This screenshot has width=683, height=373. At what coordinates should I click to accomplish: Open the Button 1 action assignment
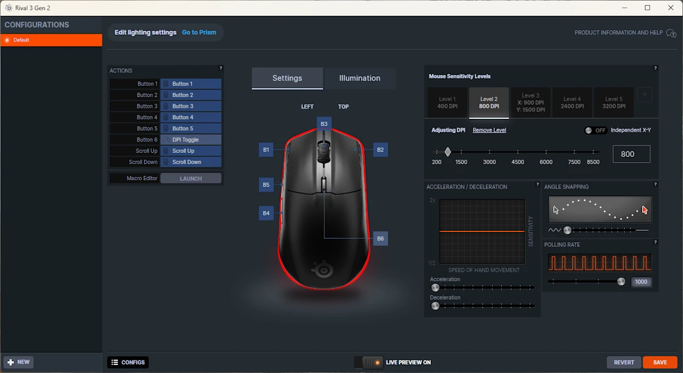[191, 84]
